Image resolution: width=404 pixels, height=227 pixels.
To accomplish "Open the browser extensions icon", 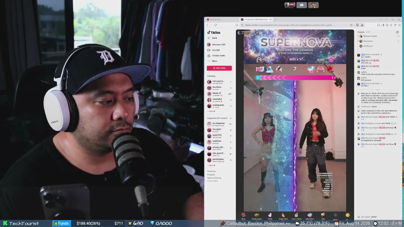I will (x=378, y=25).
